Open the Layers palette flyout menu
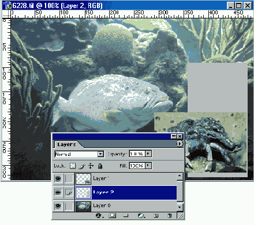 click(180, 144)
